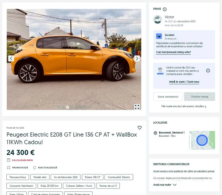This screenshot has width=222, height=195.
Task: Select the fourth gallery dot indicator
Action: point(72,107)
